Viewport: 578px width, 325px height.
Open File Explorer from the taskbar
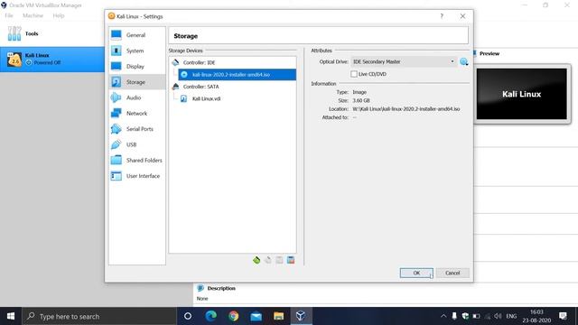(x=278, y=316)
